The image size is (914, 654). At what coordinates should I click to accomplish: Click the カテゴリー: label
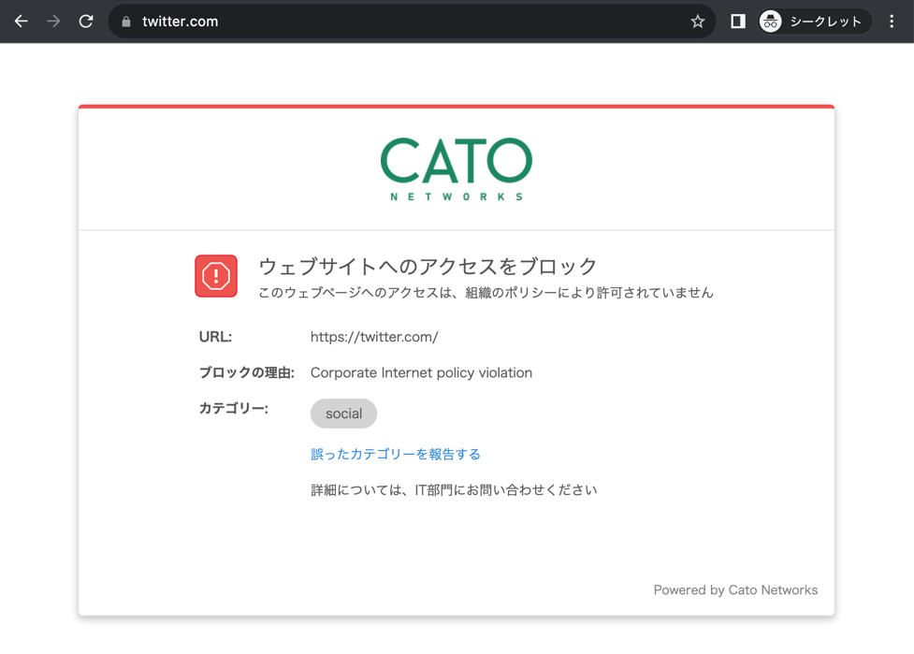(234, 408)
